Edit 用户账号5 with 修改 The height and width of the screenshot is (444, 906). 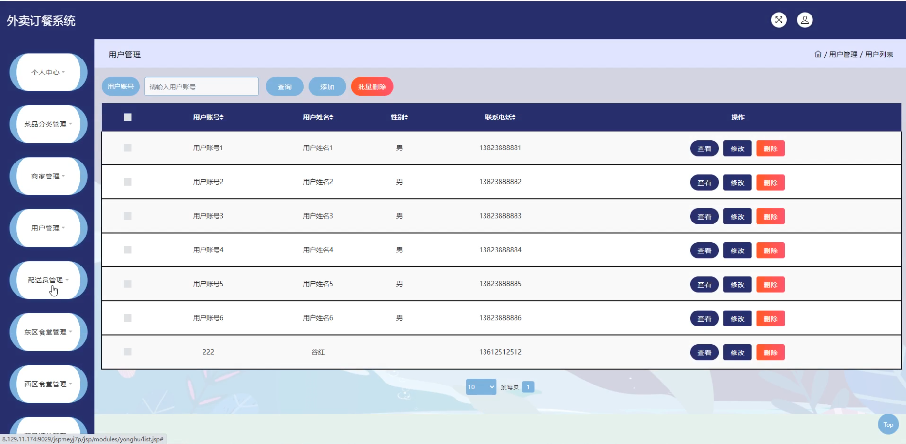pos(737,284)
